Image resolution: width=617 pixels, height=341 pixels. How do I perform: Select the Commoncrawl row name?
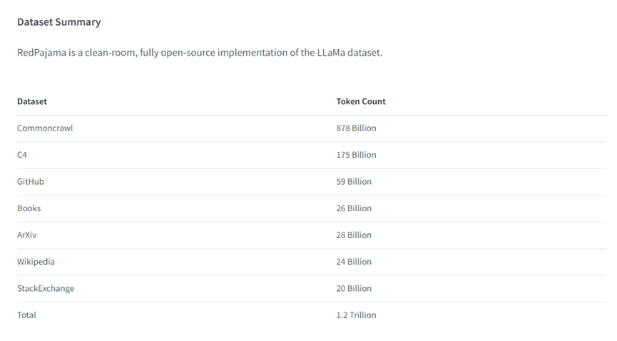45,128
